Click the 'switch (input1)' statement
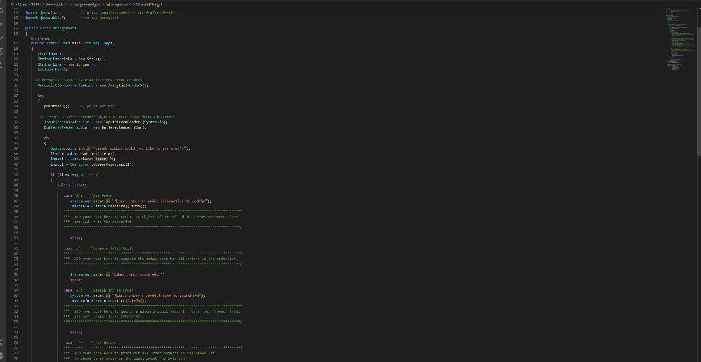This screenshot has width=701, height=362. tap(73, 185)
